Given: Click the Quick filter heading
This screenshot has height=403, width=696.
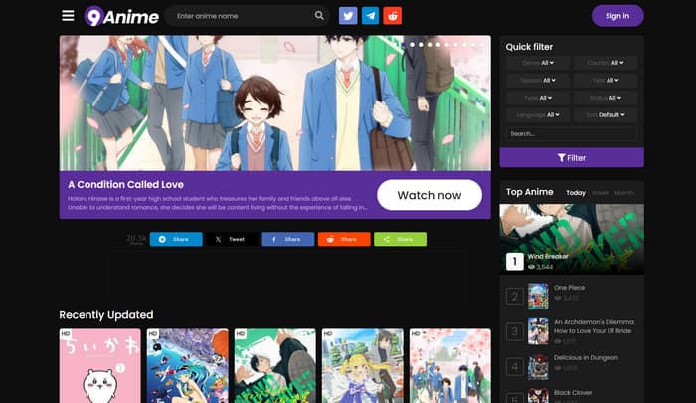Looking at the screenshot, I should click(529, 47).
